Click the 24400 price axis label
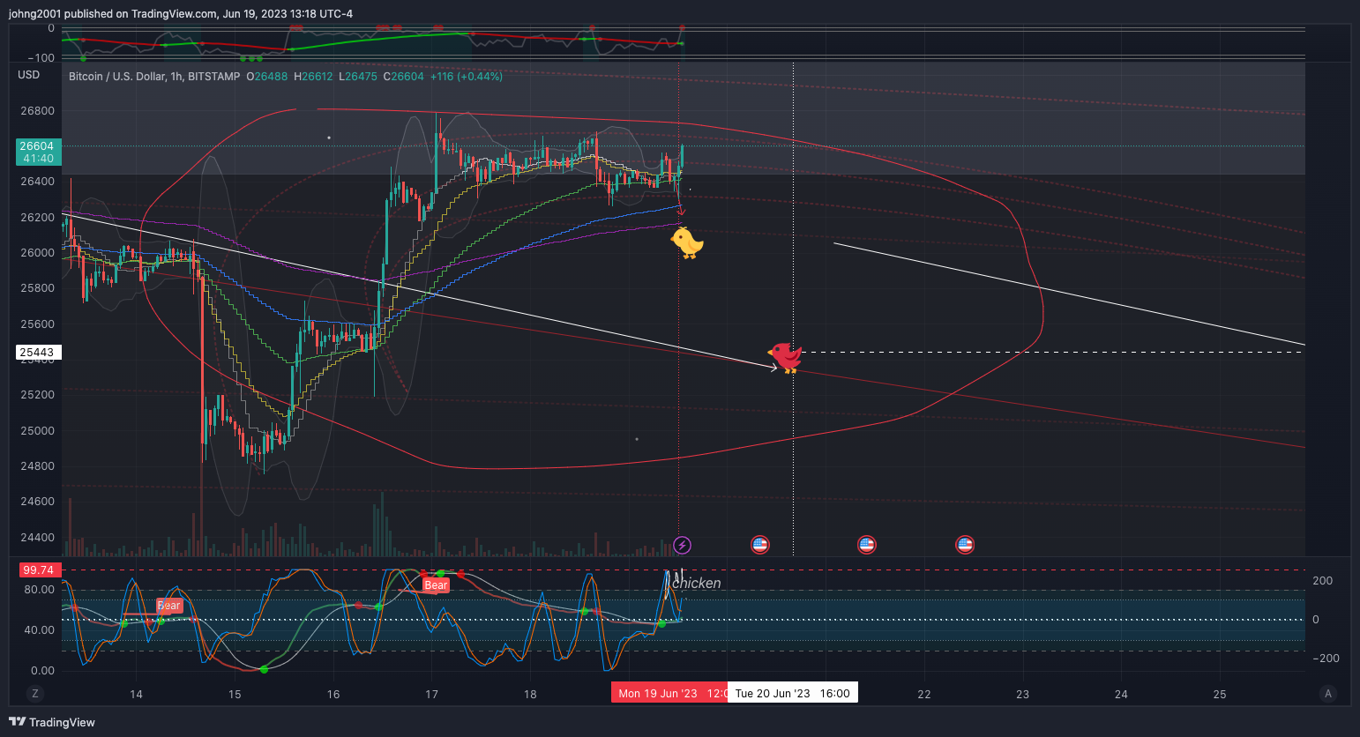The height and width of the screenshot is (737, 1360). pyautogui.click(x=37, y=538)
